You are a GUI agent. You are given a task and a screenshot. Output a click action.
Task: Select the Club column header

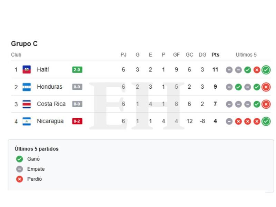16,55
